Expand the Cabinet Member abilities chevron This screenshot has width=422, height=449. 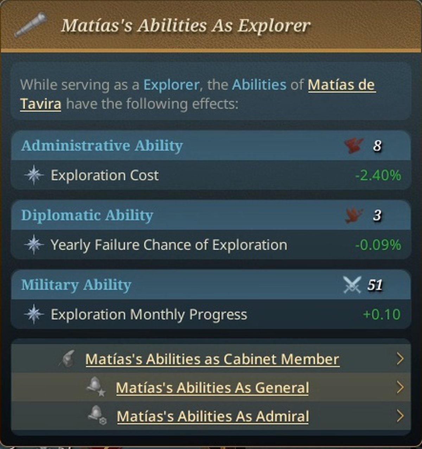coord(400,359)
